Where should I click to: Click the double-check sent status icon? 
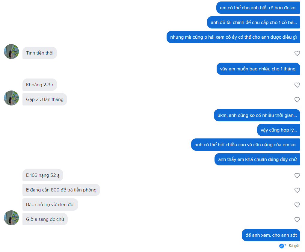pyautogui.click(x=282, y=246)
